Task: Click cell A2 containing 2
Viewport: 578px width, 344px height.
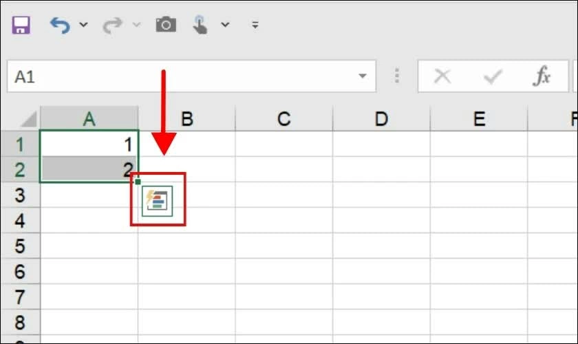Action: tap(89, 170)
